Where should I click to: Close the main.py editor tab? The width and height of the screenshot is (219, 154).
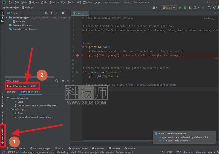point(87,13)
